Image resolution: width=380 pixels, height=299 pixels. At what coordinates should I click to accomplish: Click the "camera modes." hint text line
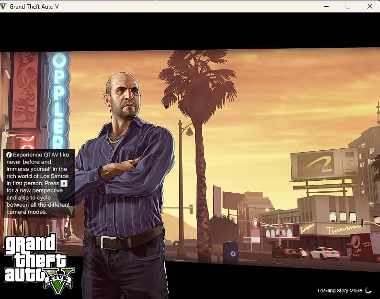coord(26,212)
